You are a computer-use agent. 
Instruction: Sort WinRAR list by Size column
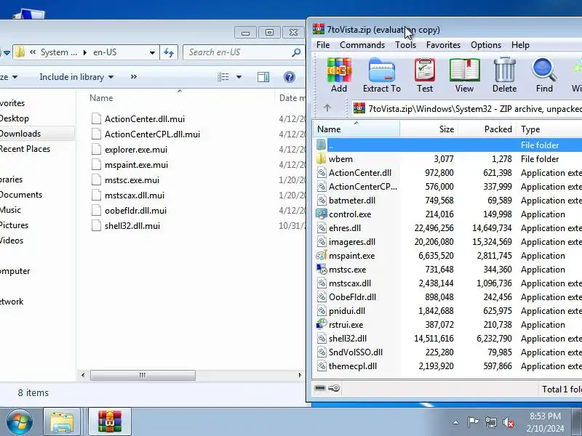pos(428,129)
